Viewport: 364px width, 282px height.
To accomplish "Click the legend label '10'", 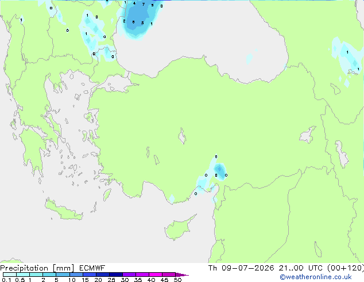I will 72,280.
